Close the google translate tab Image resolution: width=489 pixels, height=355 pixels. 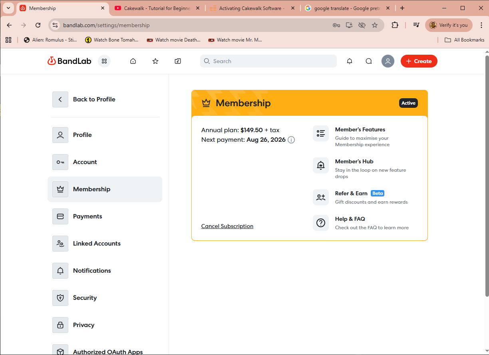pyautogui.click(x=388, y=8)
